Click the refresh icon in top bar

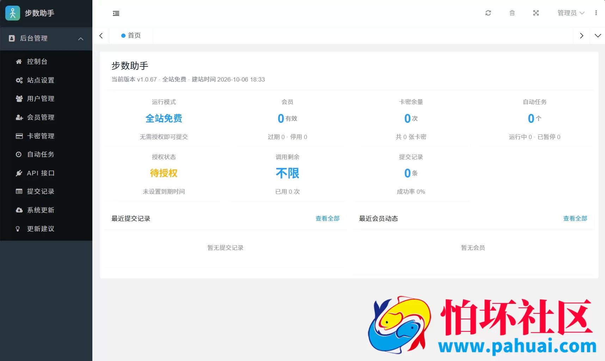pyautogui.click(x=488, y=13)
